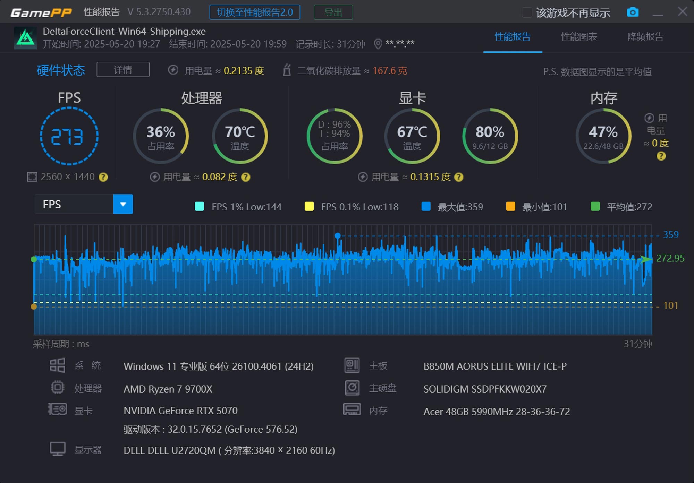Open the FPS chart type dropdown arrow

[x=123, y=204]
